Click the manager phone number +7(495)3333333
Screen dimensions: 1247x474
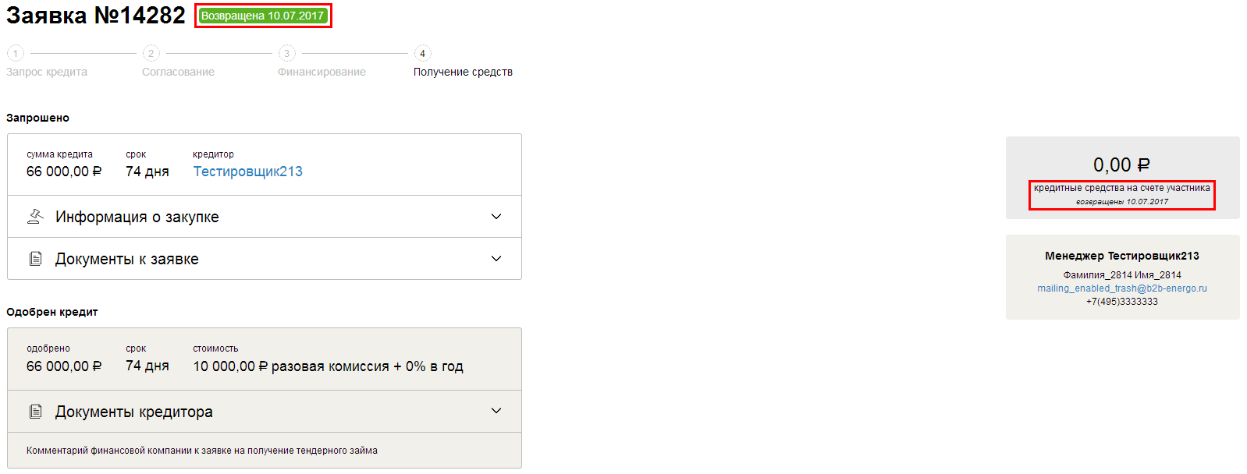click(1121, 302)
